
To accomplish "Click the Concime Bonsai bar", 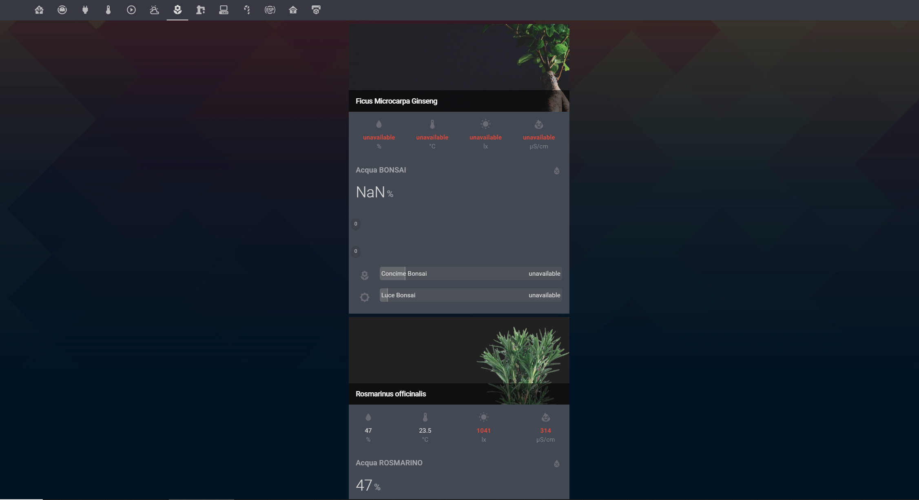I will [x=471, y=274].
